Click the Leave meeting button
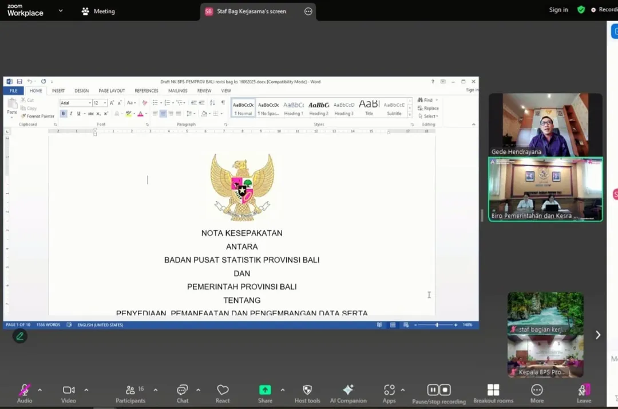This screenshot has height=409, width=618. [584, 391]
